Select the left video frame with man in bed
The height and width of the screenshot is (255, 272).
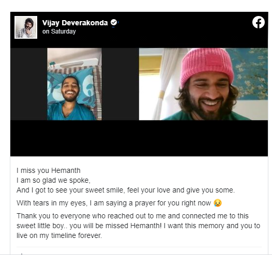[74, 84]
